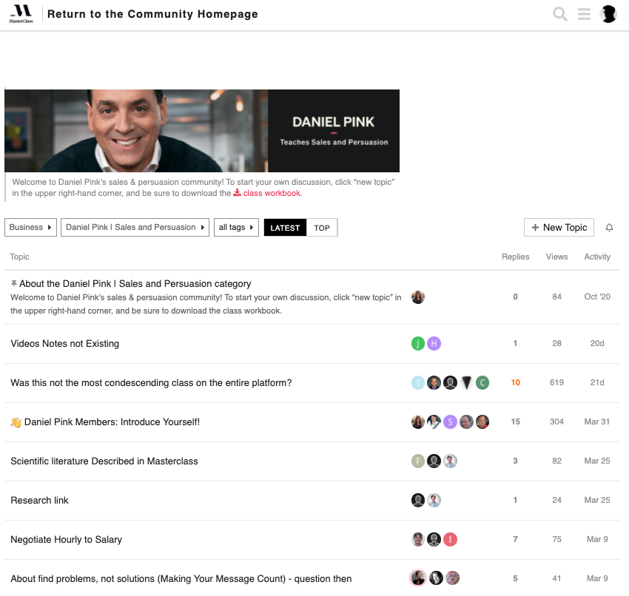Open the hamburger menu icon

pos(584,14)
